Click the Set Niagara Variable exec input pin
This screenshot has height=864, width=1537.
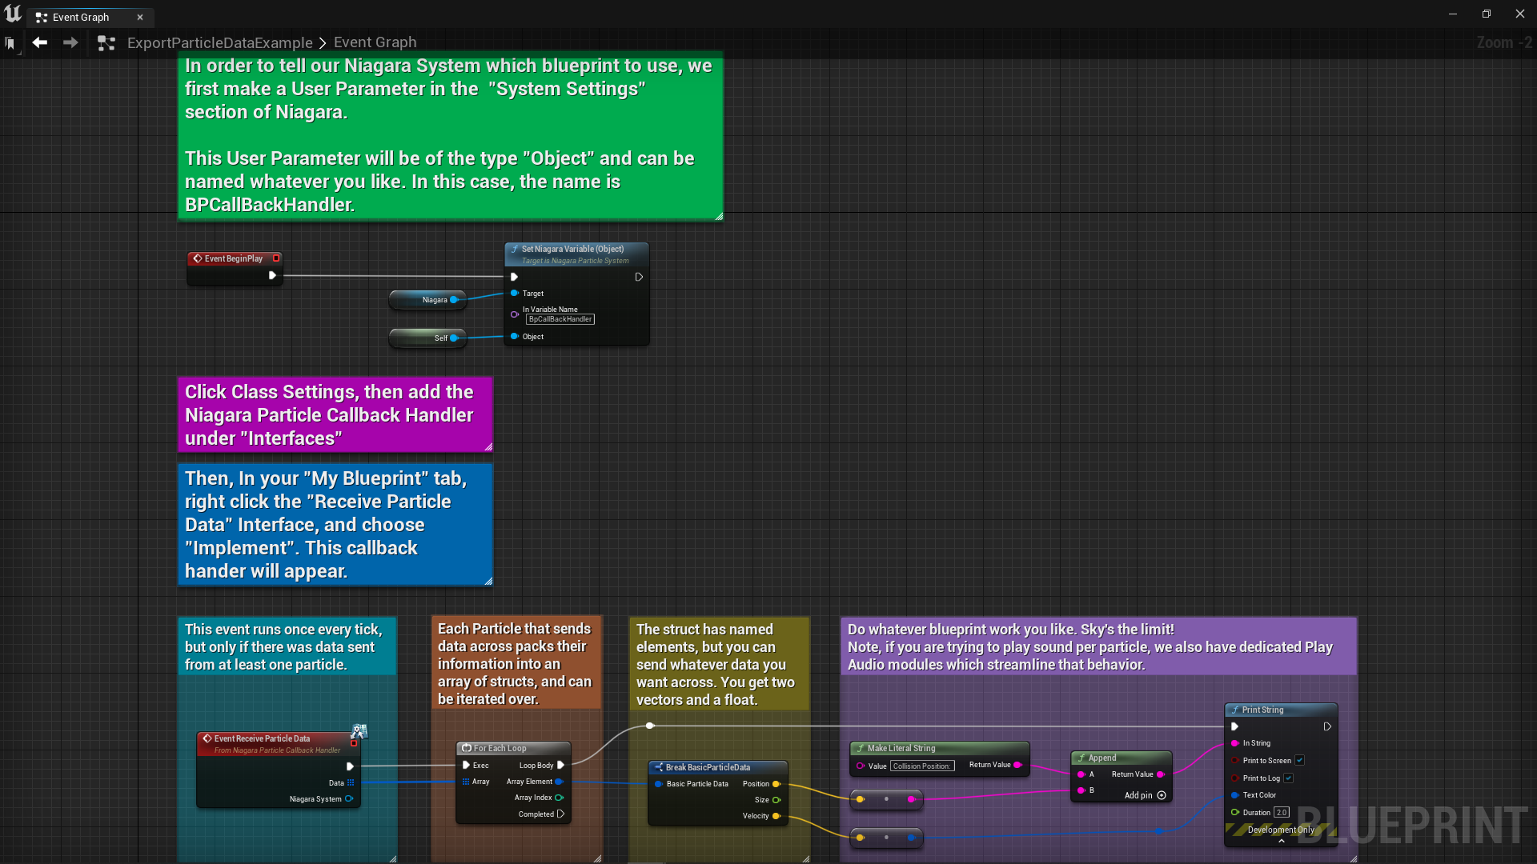(x=514, y=277)
